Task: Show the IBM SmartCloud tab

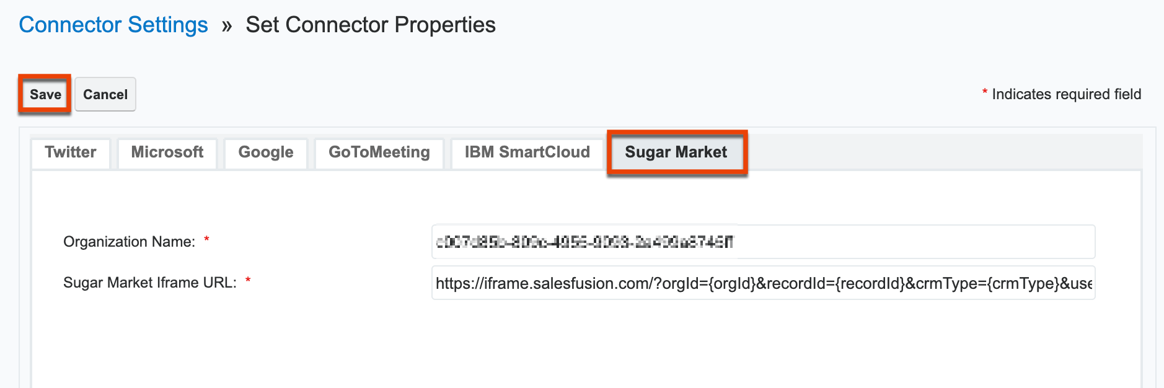Action: tap(527, 152)
